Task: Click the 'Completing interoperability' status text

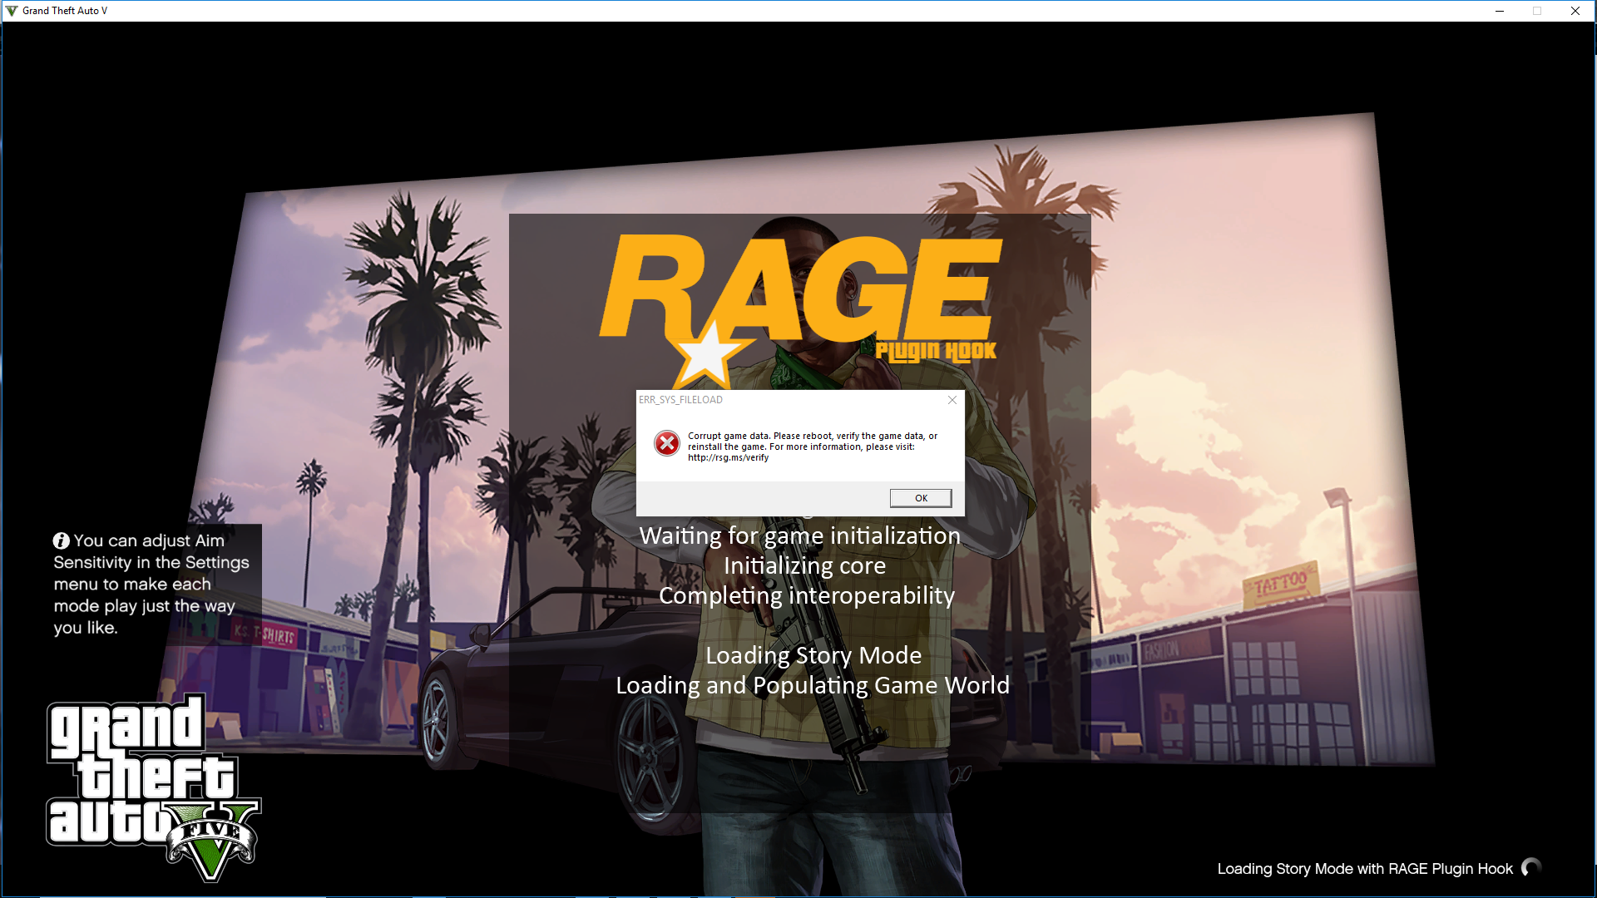Action: tap(806, 595)
